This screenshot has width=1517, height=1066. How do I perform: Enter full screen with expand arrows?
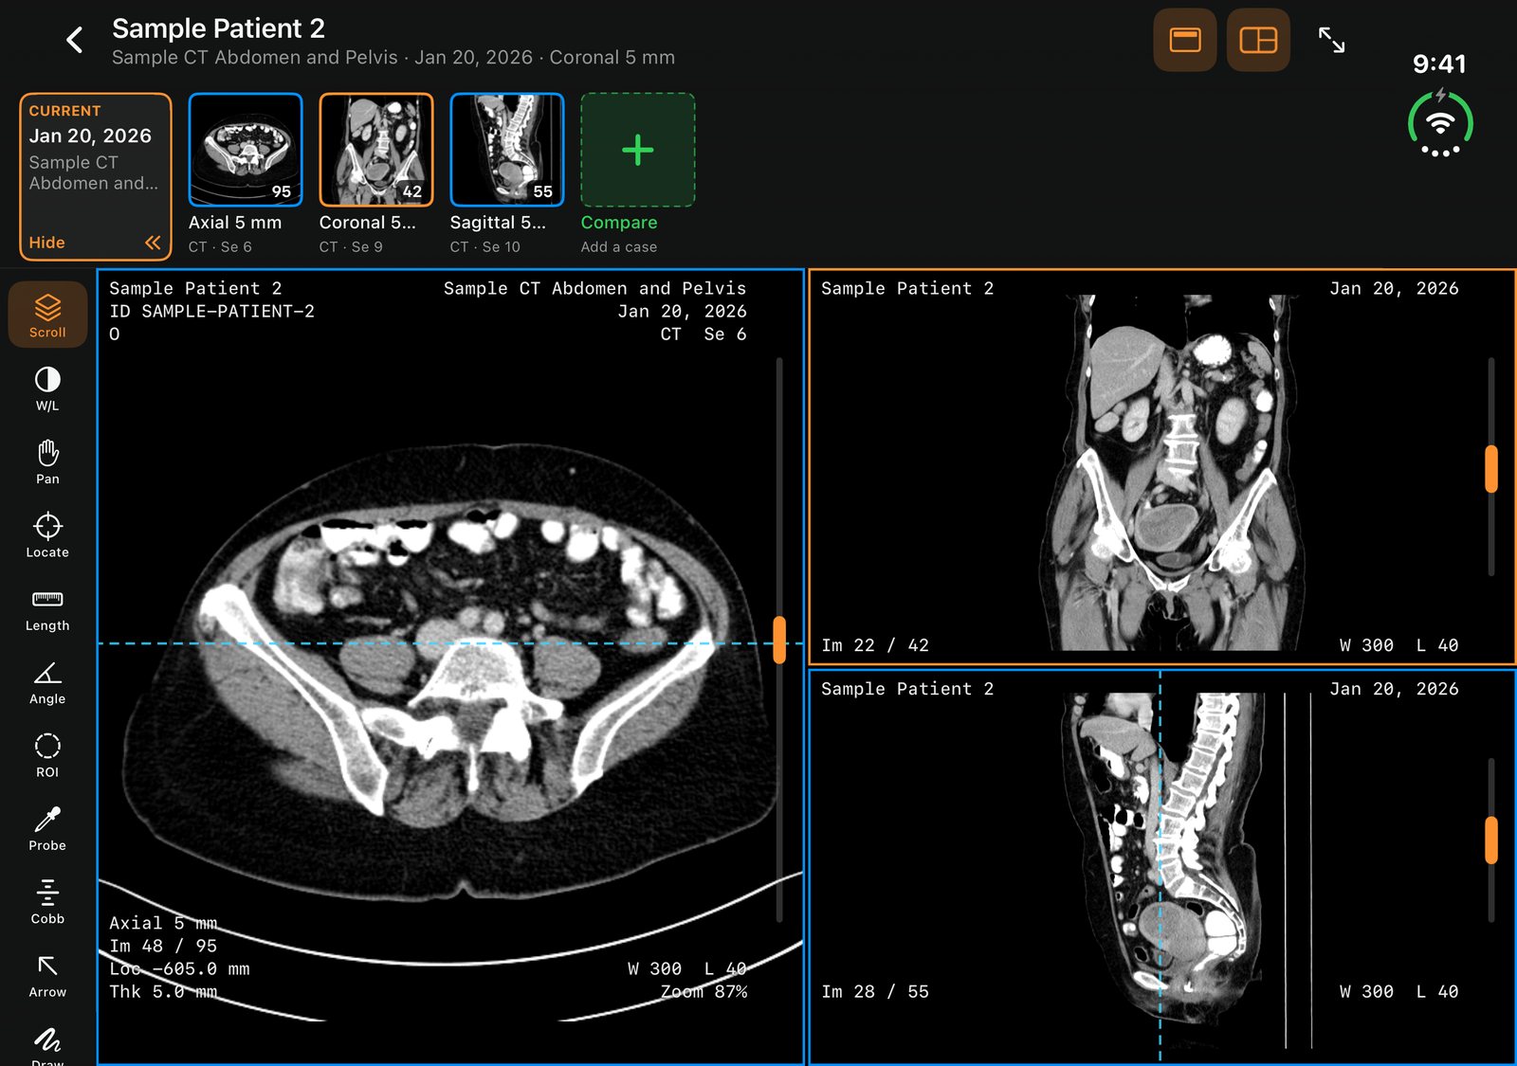pos(1331,40)
